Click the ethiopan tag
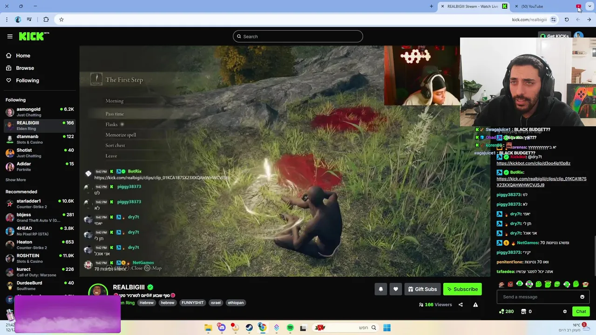The height and width of the screenshot is (335, 596). tap(236, 302)
